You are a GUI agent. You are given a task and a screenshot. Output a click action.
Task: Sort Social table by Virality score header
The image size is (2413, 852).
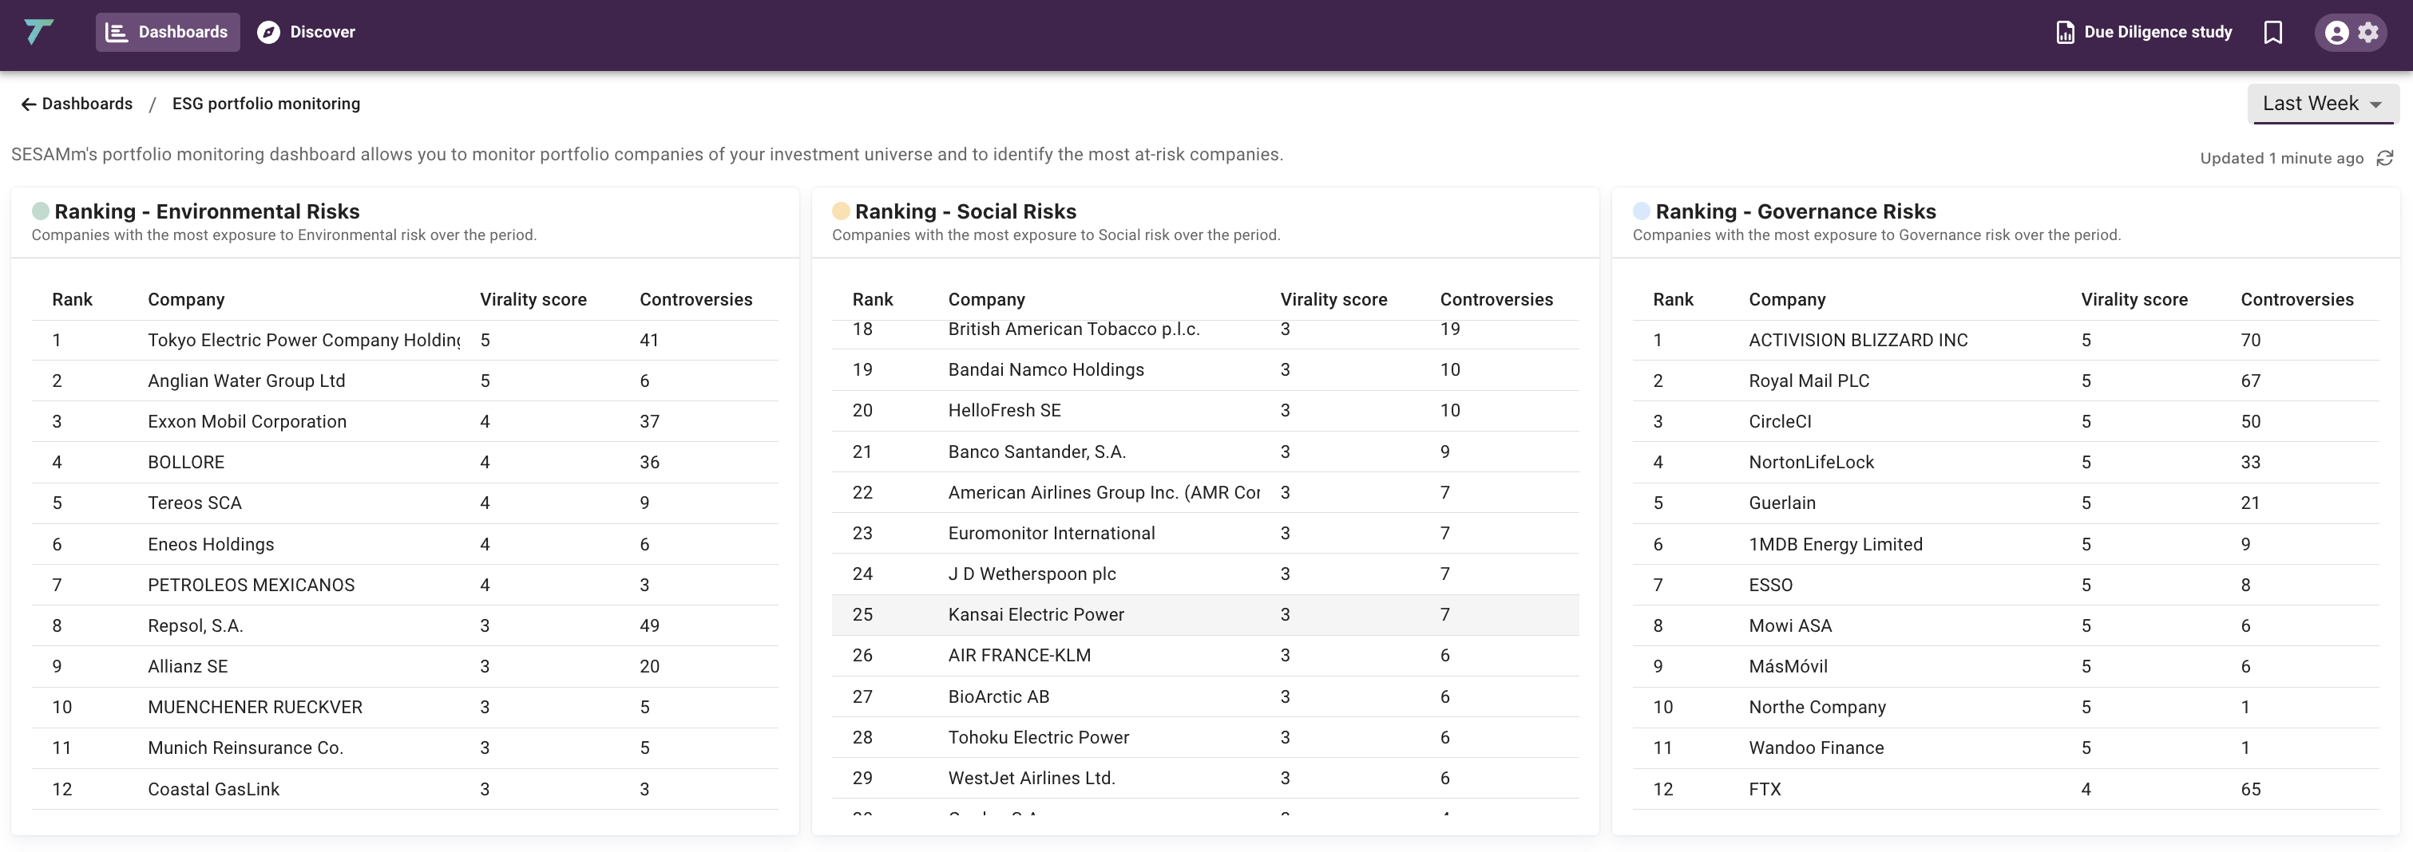1334,300
